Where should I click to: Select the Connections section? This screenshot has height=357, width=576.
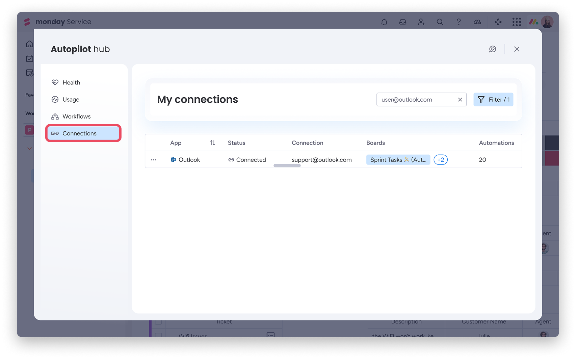click(x=83, y=133)
